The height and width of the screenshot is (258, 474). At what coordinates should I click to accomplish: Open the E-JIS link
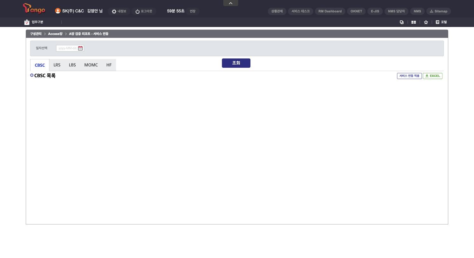[x=375, y=11]
